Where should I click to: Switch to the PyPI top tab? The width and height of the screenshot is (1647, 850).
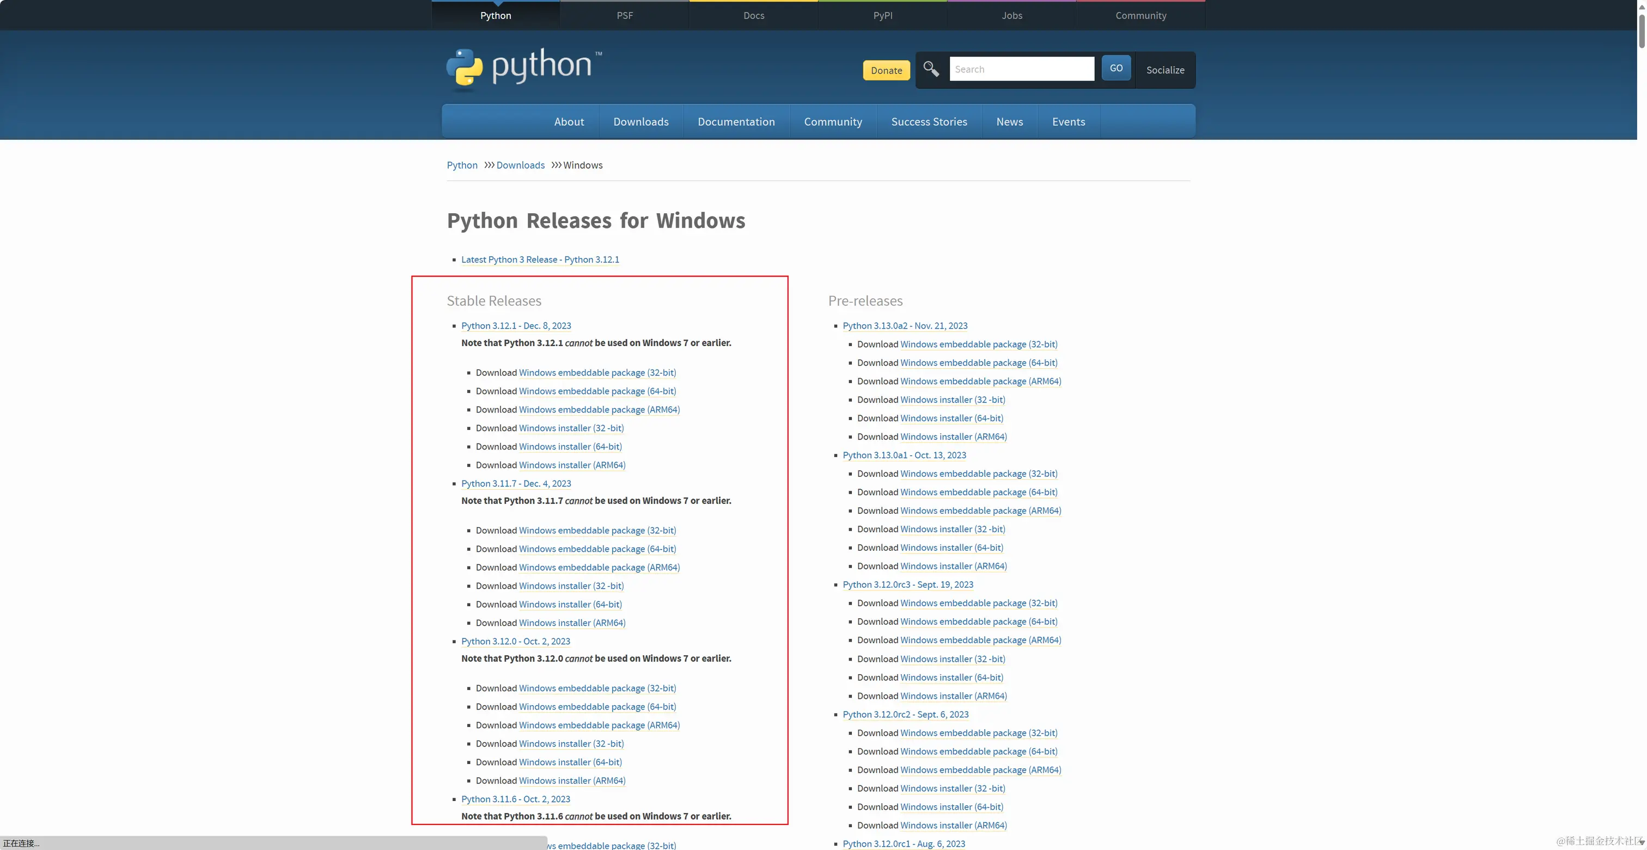tap(882, 15)
